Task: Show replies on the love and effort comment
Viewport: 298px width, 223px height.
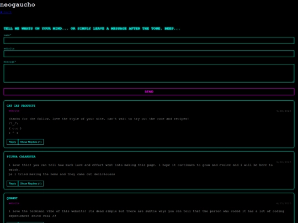Action: pos(31,183)
